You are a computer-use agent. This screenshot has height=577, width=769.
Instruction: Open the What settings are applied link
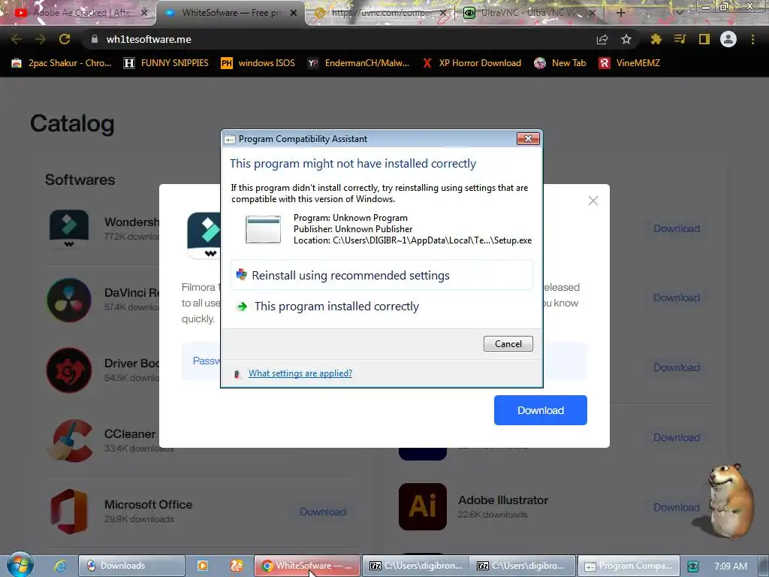pos(300,373)
